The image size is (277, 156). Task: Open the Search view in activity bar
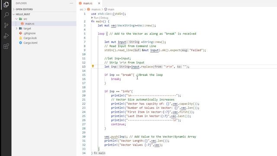(6, 15)
